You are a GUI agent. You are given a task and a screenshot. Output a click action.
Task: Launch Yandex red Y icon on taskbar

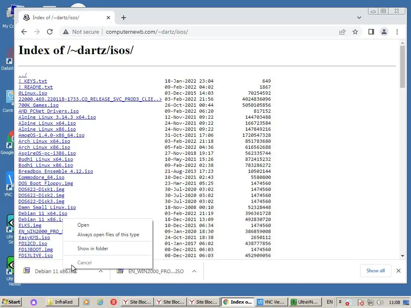114,302
